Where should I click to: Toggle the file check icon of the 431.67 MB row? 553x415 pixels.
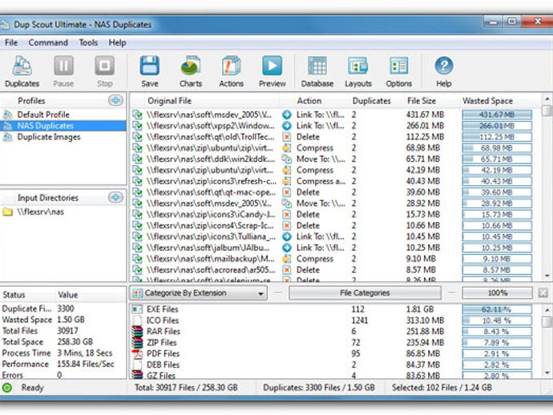tap(137, 115)
